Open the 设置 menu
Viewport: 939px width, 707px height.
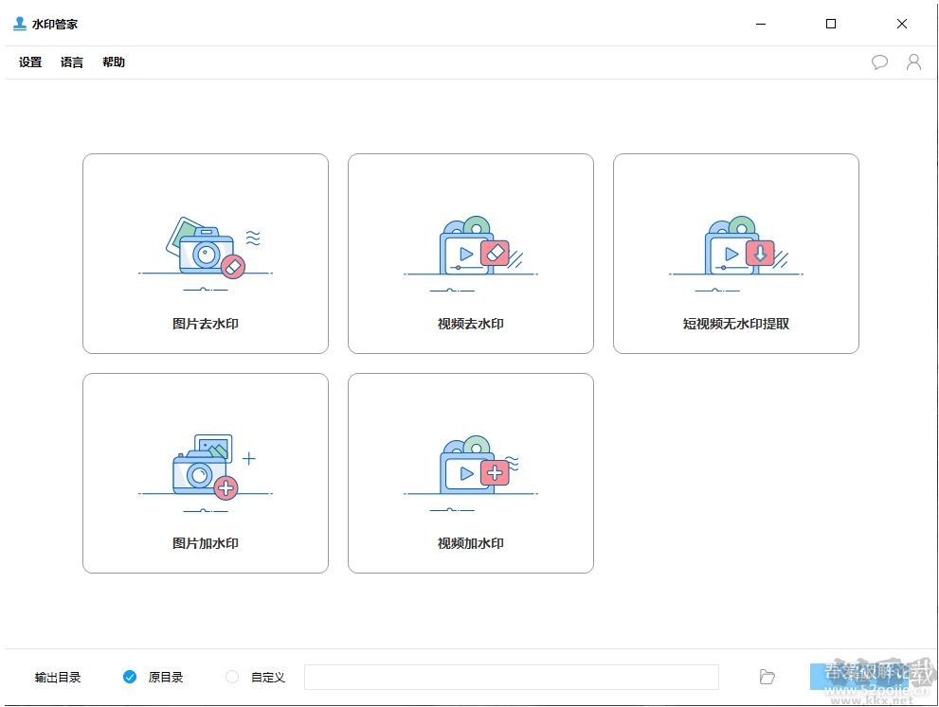[x=29, y=62]
